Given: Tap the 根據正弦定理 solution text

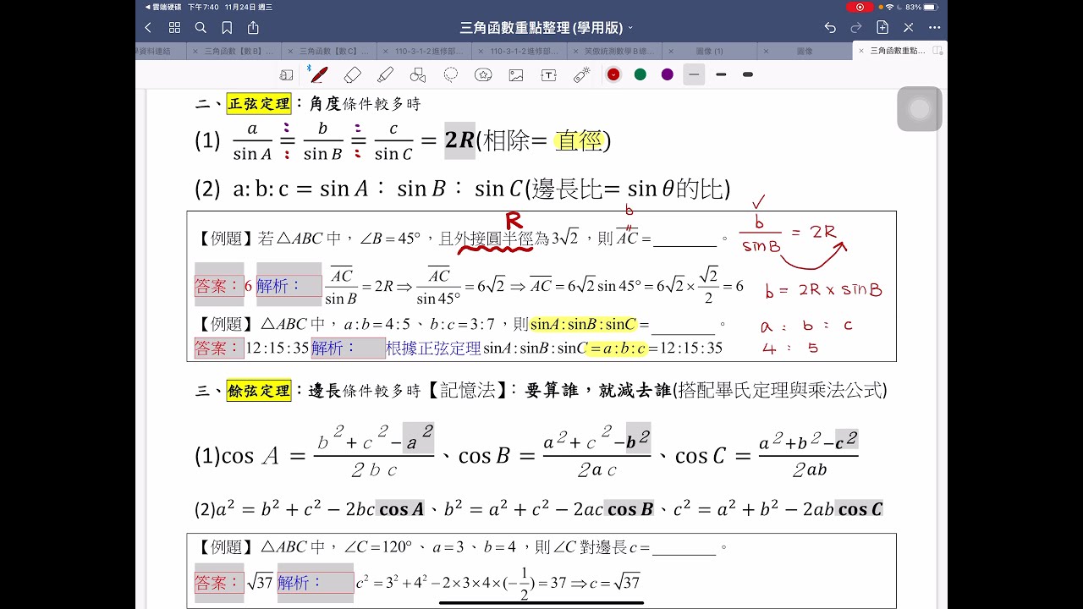Looking at the screenshot, I should pyautogui.click(x=433, y=348).
